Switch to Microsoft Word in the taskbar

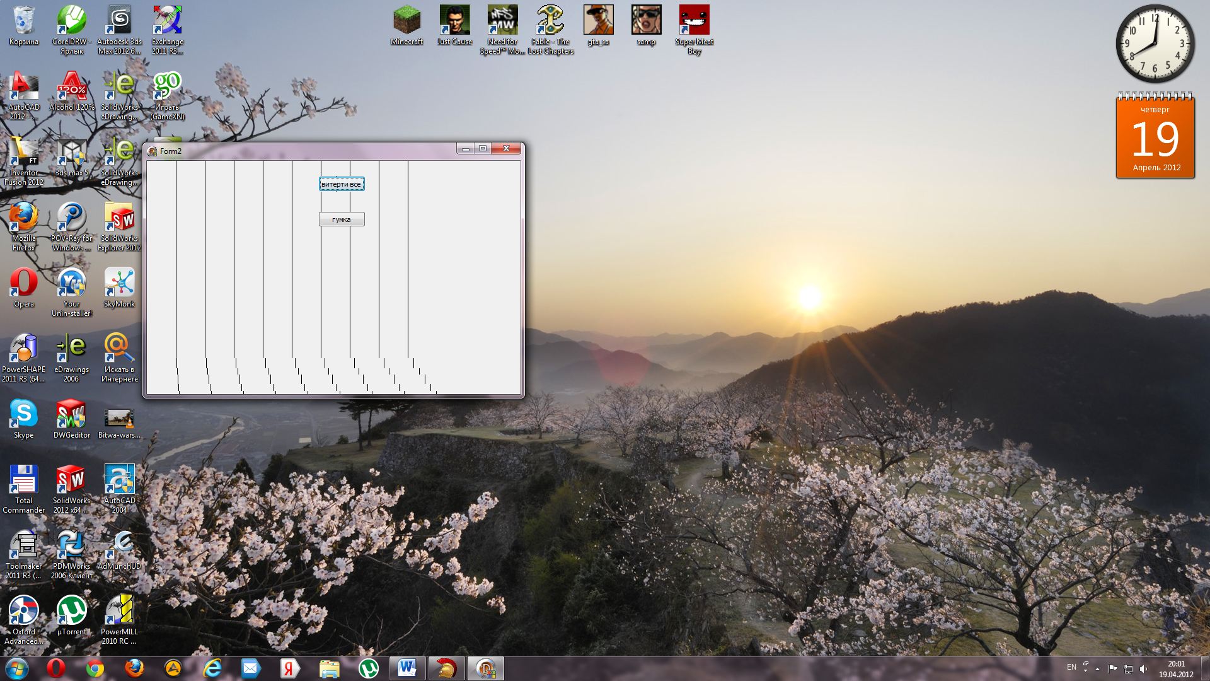click(407, 668)
